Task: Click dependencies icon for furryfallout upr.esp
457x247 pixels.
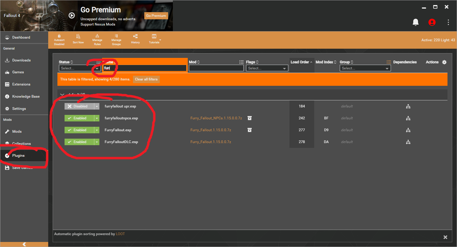Action: pos(408,106)
